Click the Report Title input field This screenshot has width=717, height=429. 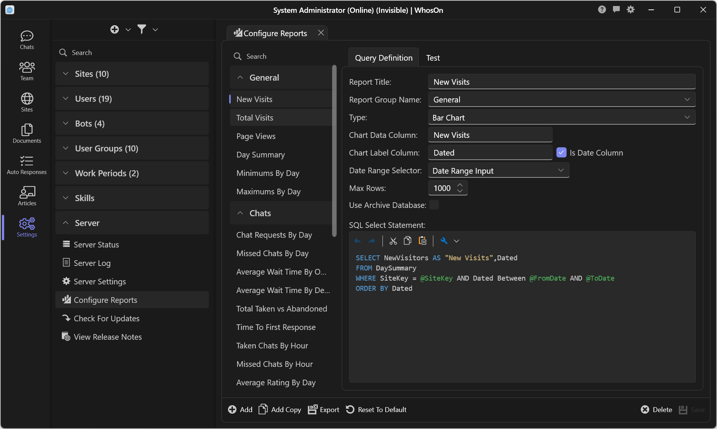click(x=562, y=82)
